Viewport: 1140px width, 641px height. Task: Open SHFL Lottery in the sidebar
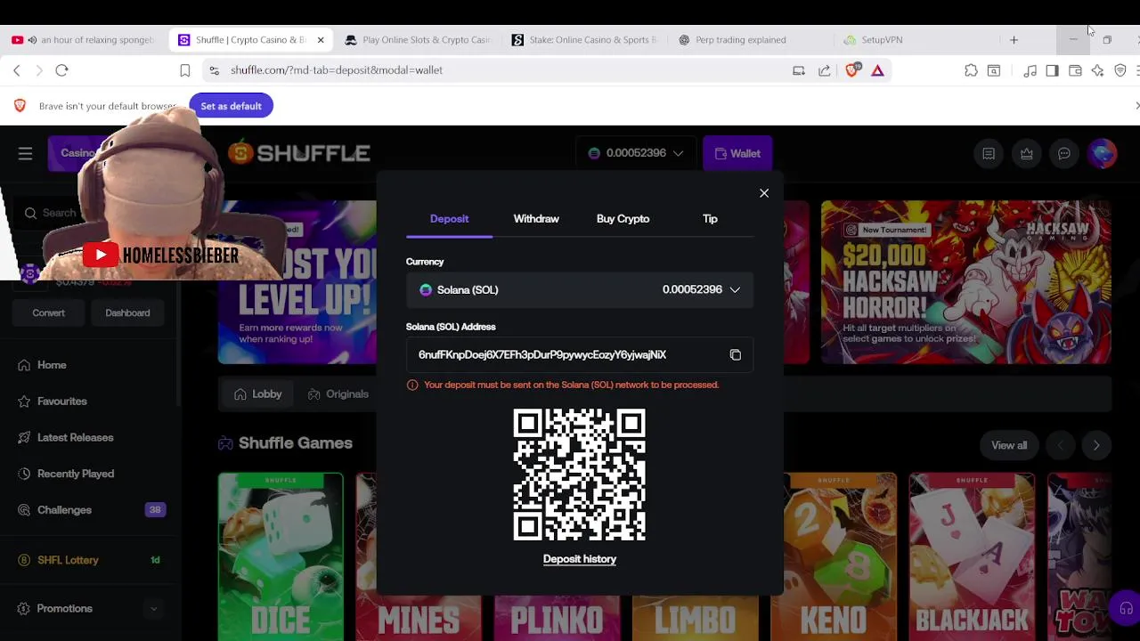(68, 560)
